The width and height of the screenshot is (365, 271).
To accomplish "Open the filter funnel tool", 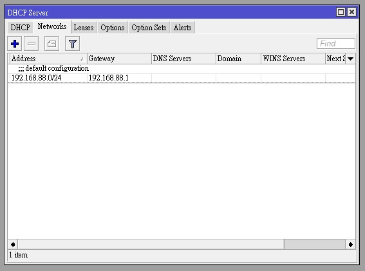I will (72, 44).
